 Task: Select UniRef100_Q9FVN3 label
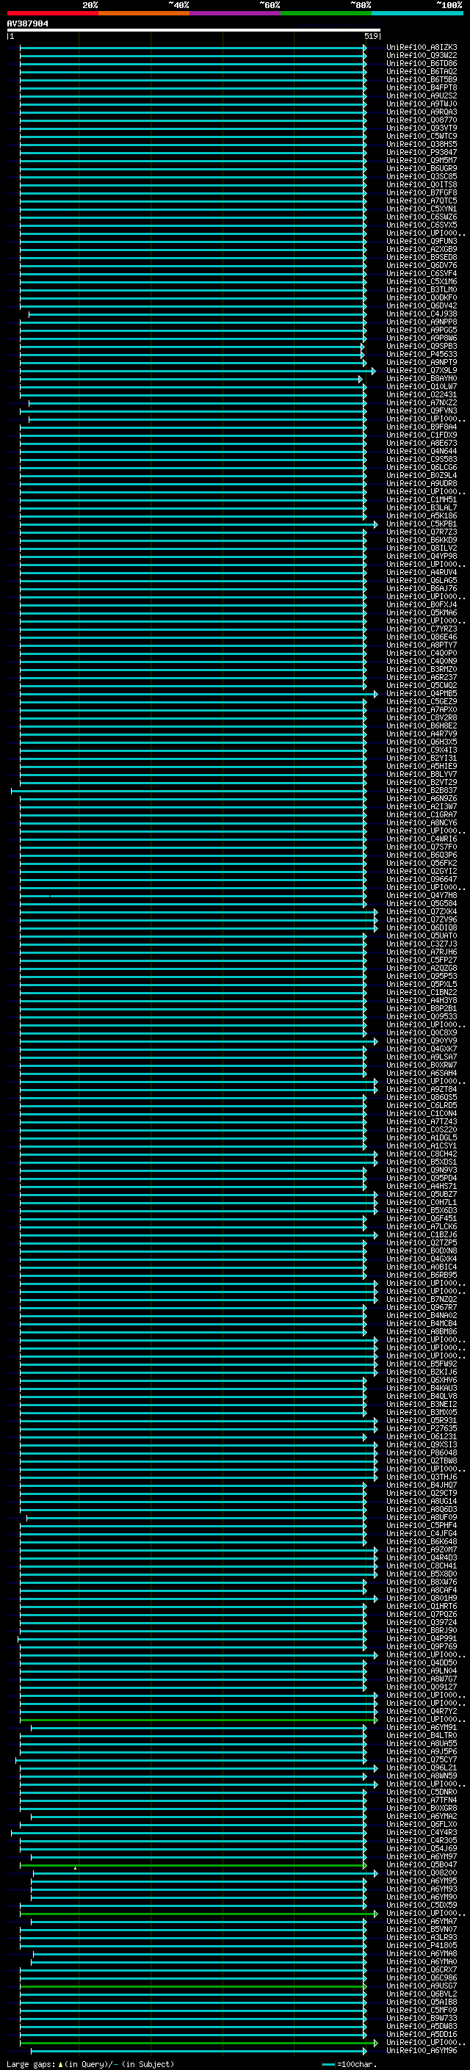pyautogui.click(x=422, y=410)
